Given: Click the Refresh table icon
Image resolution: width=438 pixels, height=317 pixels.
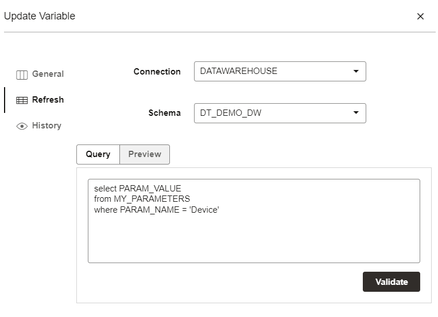Looking at the screenshot, I should 22,100.
